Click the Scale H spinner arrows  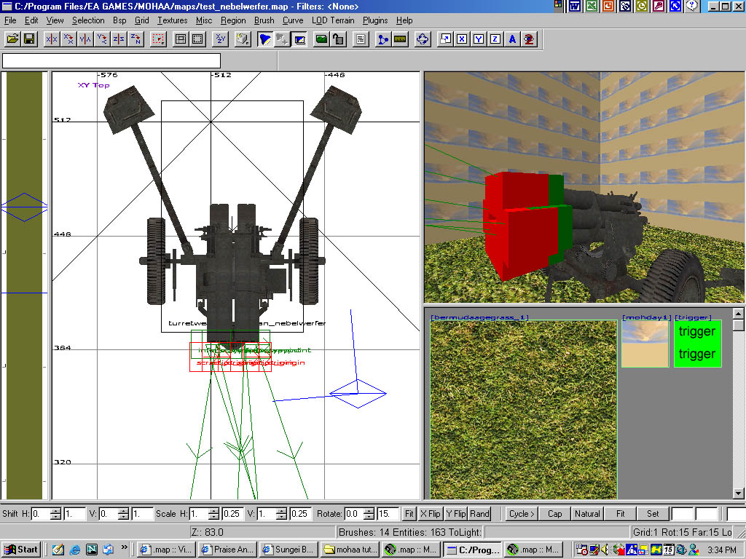click(x=213, y=513)
